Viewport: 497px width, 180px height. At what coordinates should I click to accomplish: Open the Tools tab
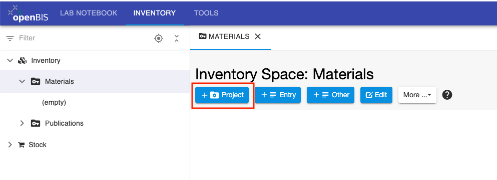tap(206, 13)
